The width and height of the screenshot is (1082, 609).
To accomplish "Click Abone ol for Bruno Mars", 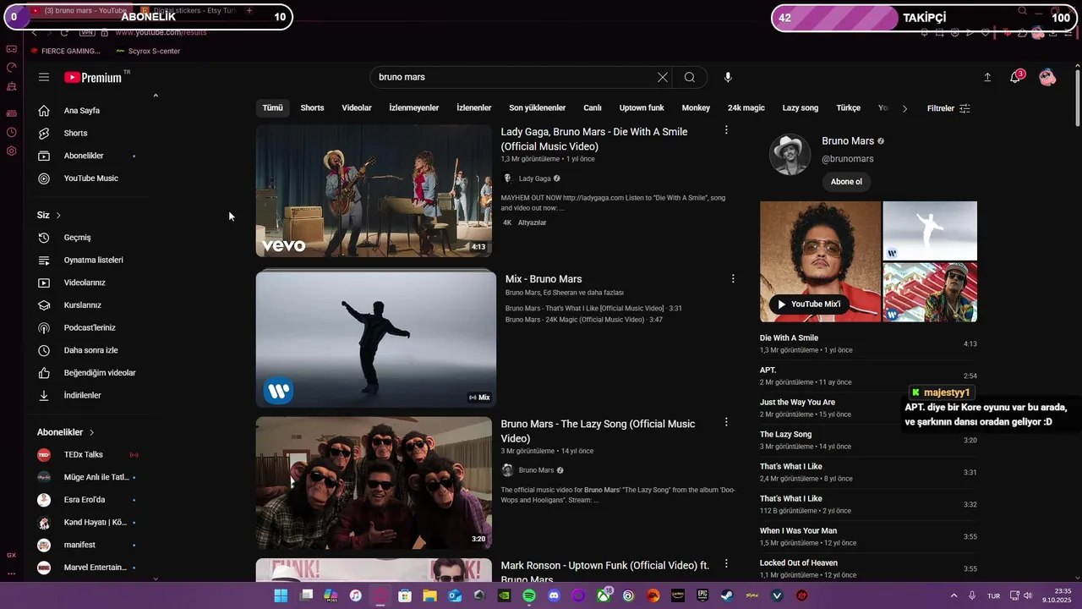I will click(x=846, y=182).
